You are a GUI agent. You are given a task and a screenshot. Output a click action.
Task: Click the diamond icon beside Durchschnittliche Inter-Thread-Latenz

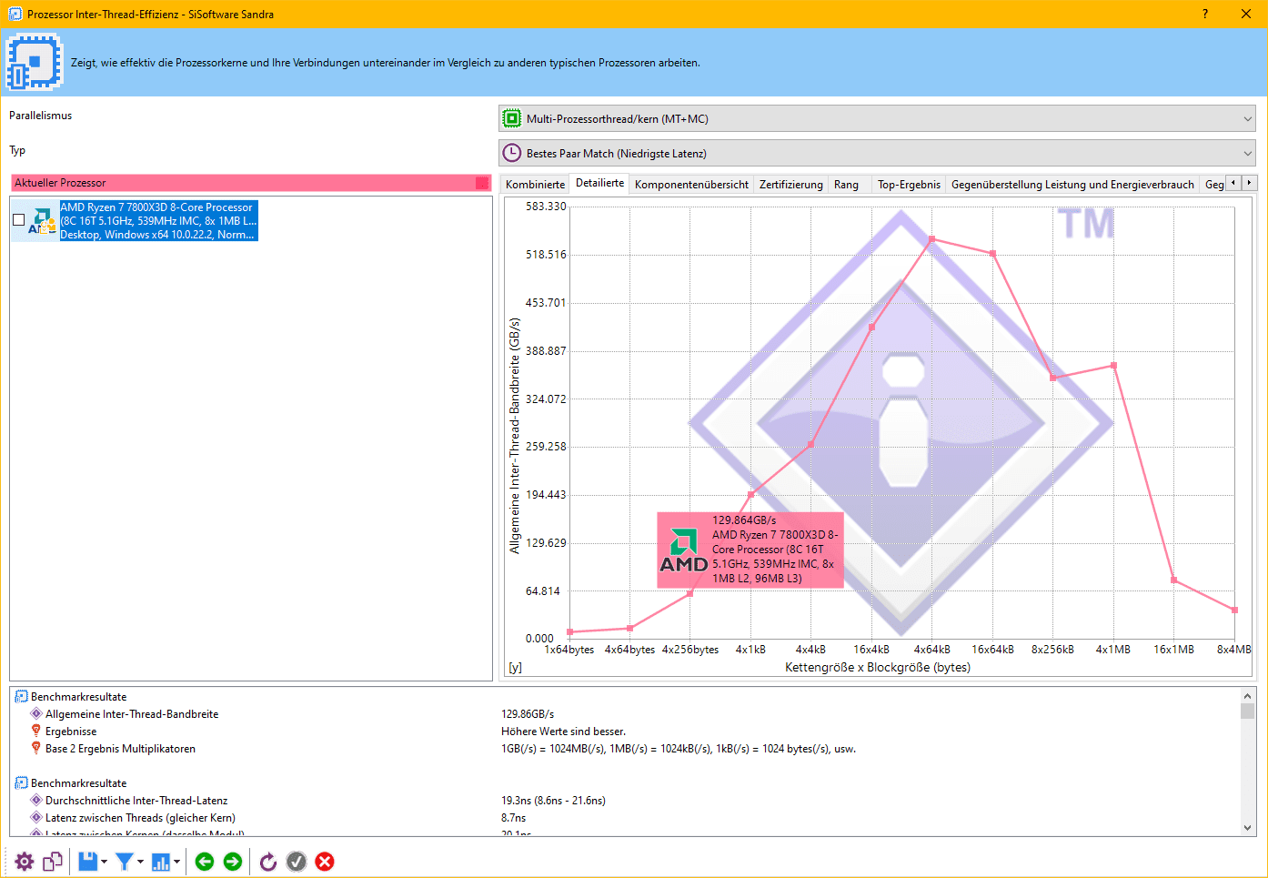pyautogui.click(x=36, y=801)
